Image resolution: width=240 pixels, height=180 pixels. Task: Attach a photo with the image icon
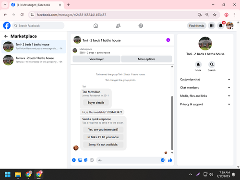tap(80, 160)
